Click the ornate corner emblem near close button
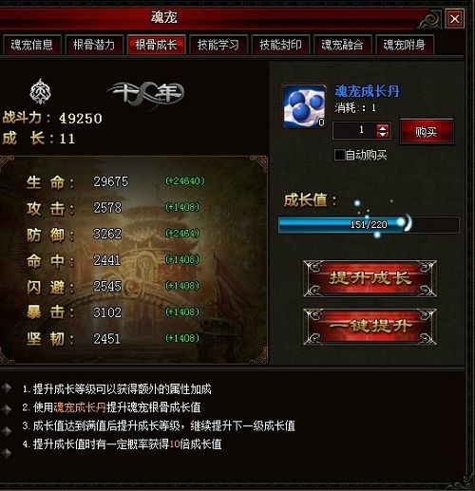 click(x=430, y=20)
